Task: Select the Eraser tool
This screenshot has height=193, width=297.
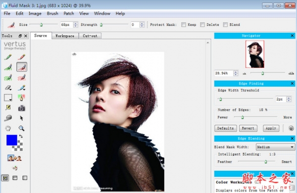Action: pos(8,88)
